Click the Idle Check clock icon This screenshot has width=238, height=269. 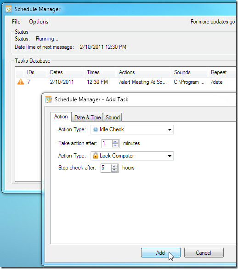96,129
